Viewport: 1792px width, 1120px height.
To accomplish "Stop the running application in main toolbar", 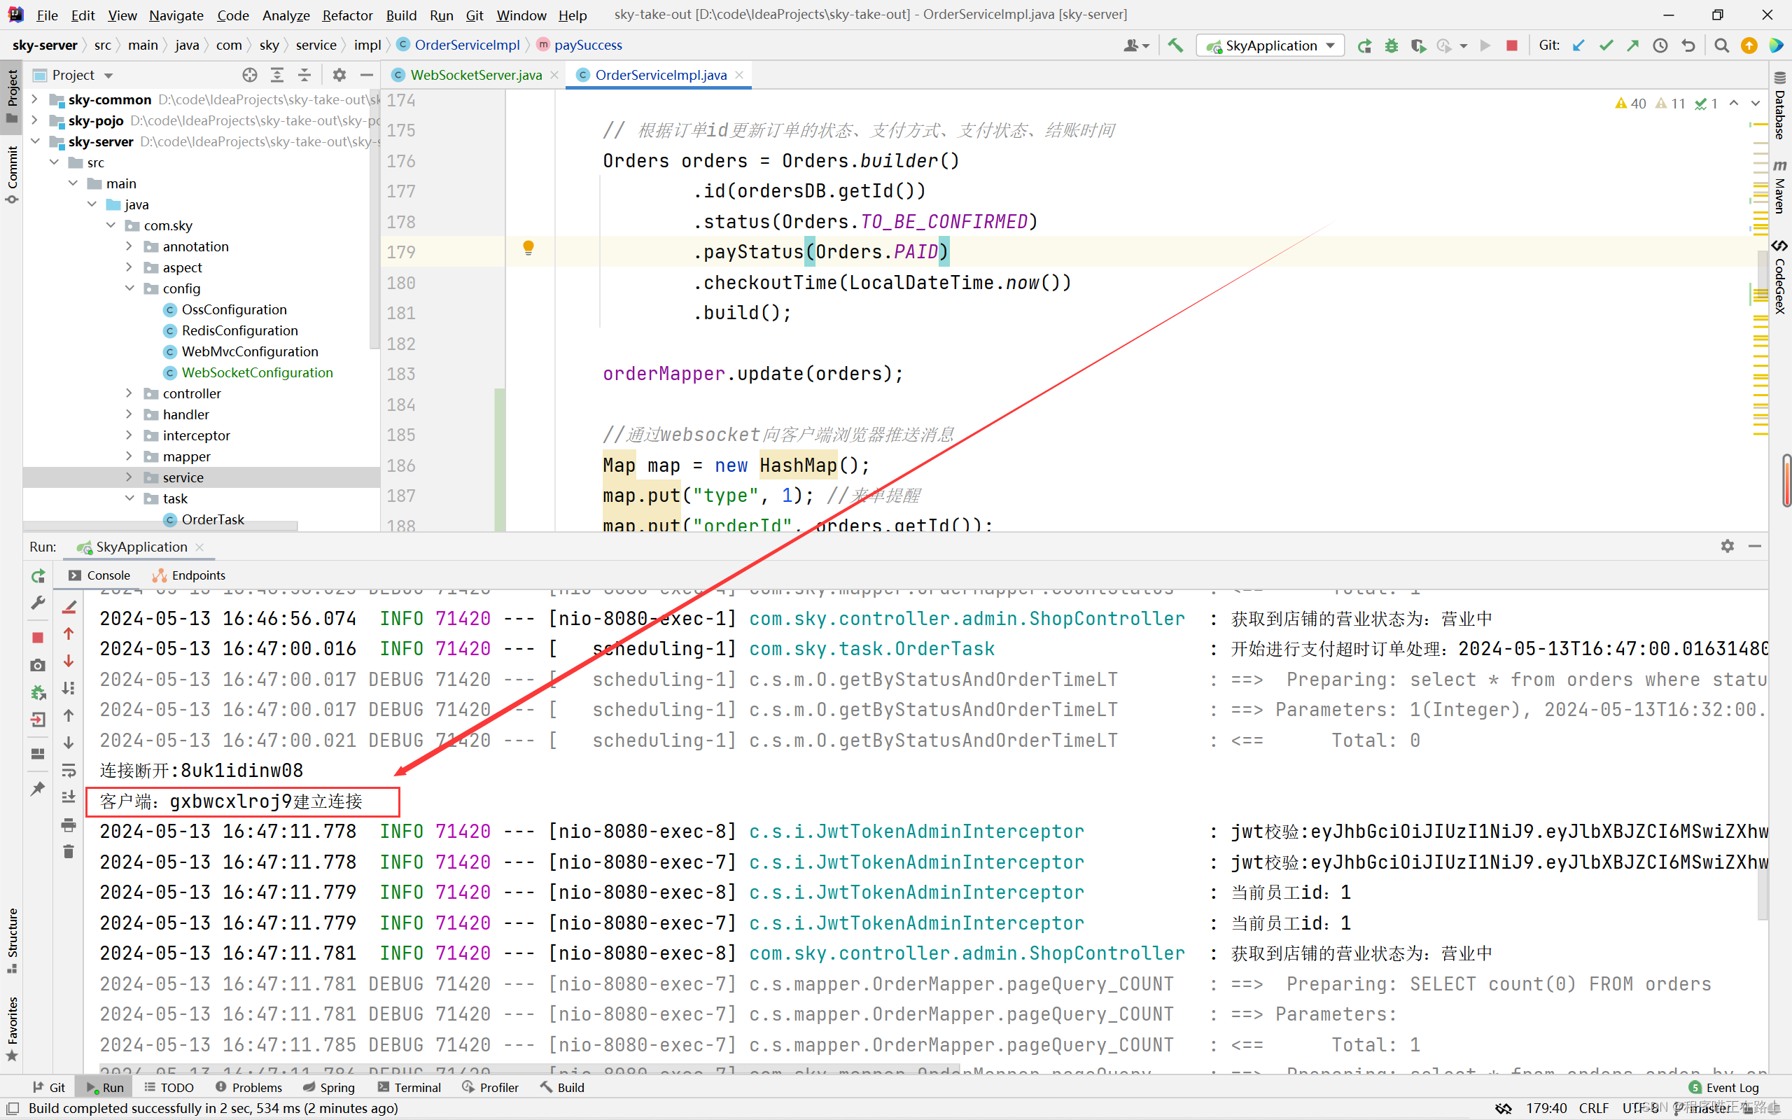I will (1512, 45).
